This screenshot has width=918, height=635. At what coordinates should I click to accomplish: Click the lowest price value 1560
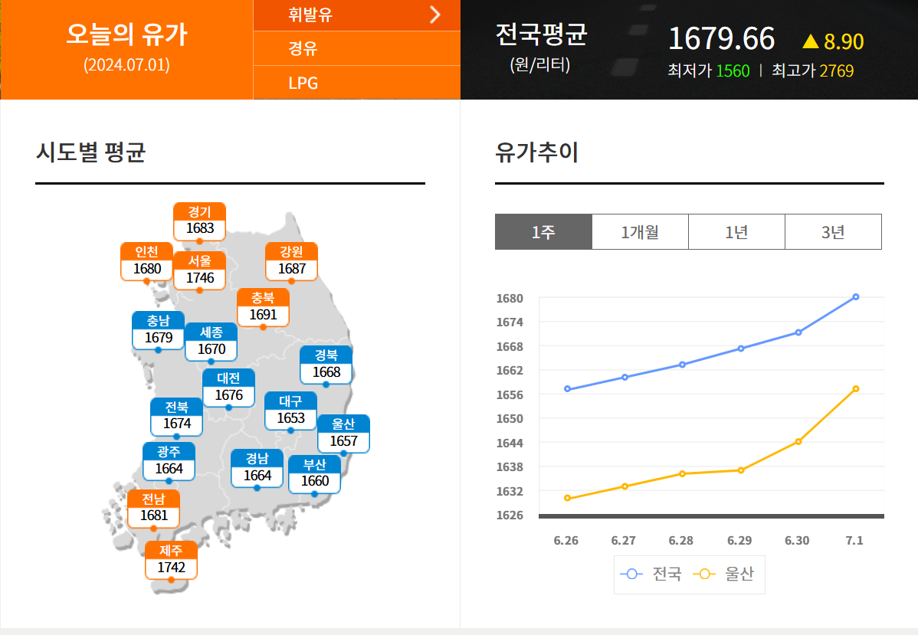pyautogui.click(x=733, y=70)
